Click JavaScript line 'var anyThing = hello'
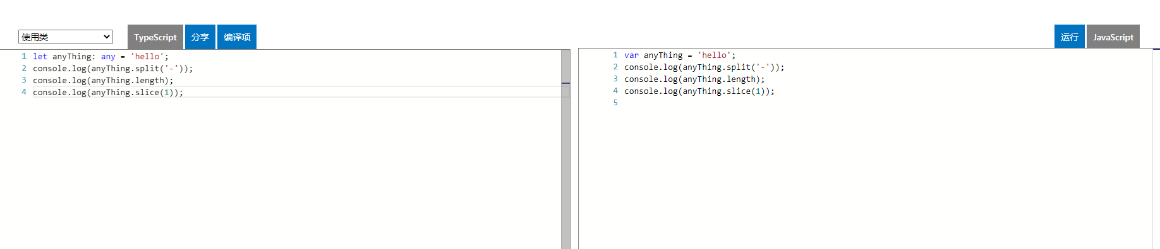The height and width of the screenshot is (249, 1160). click(680, 55)
